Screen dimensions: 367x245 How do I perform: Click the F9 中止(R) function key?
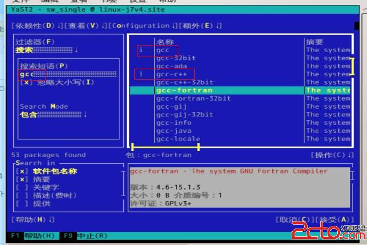85,236
